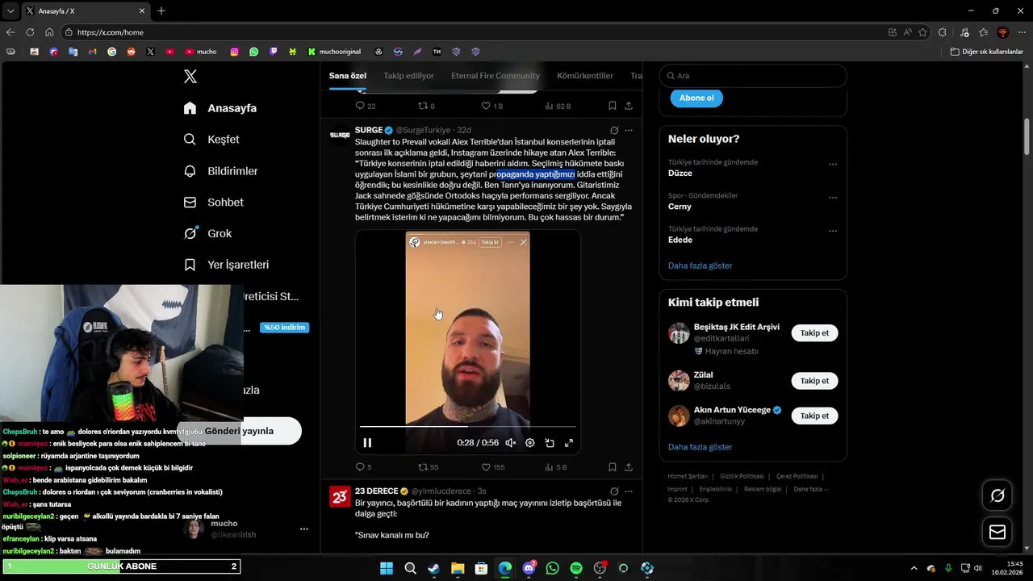Follow Akın Artun Yücege
The image size is (1033, 581).
point(814,416)
